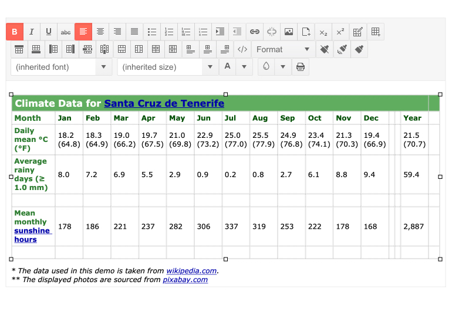Screen dimensions: 452x322
Task: Delete the current table row
Action: pos(87,49)
